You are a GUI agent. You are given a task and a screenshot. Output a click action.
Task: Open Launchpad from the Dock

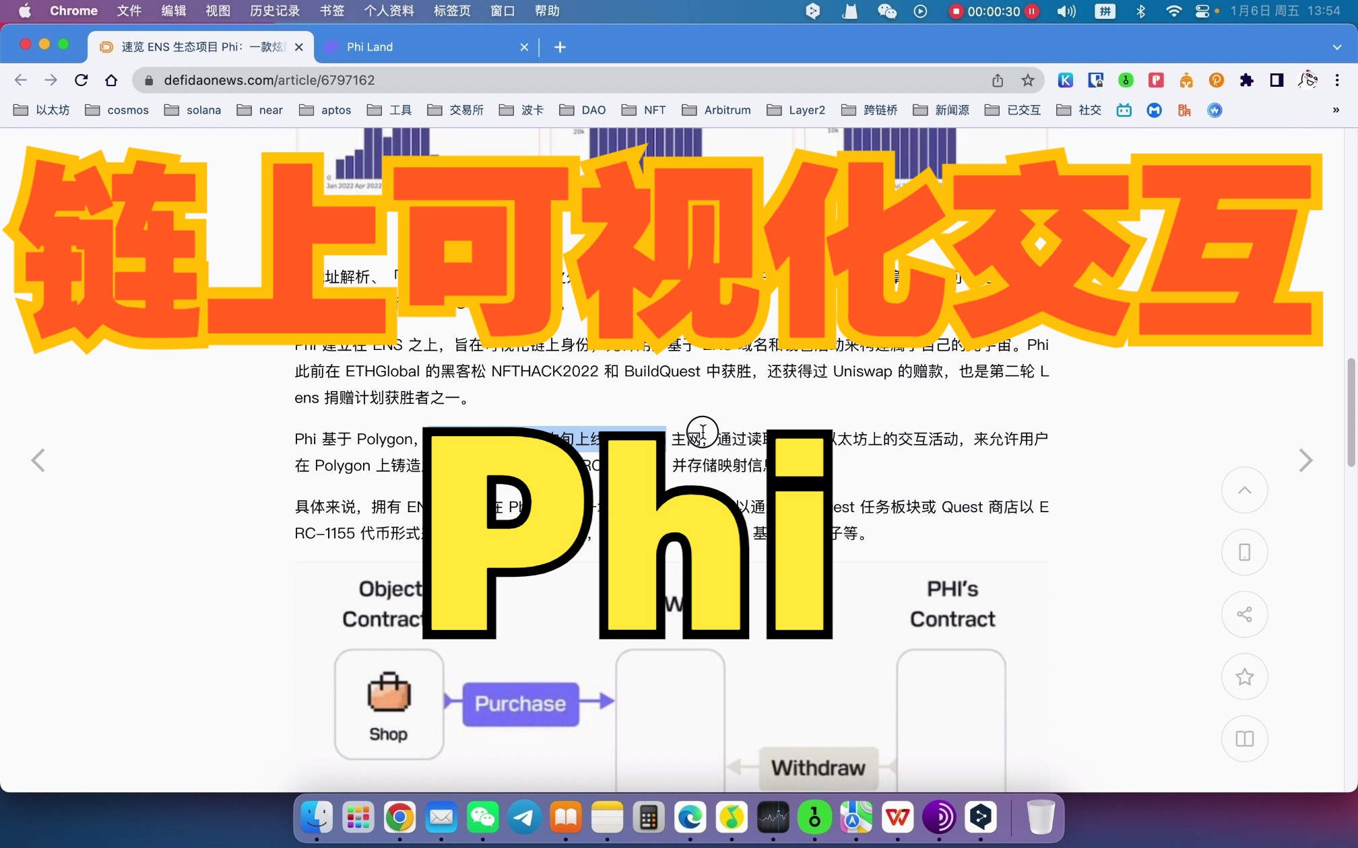point(358,818)
